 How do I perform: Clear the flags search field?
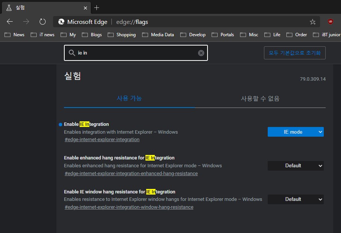tap(201, 53)
